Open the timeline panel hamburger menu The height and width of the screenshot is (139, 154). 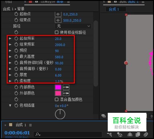click(x=30, y=125)
